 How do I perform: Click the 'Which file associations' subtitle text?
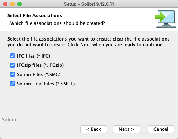(x=58, y=23)
